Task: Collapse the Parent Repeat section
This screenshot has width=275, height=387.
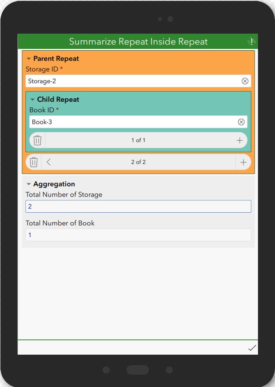Action: [28, 59]
